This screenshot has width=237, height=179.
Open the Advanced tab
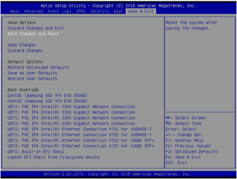click(x=33, y=11)
